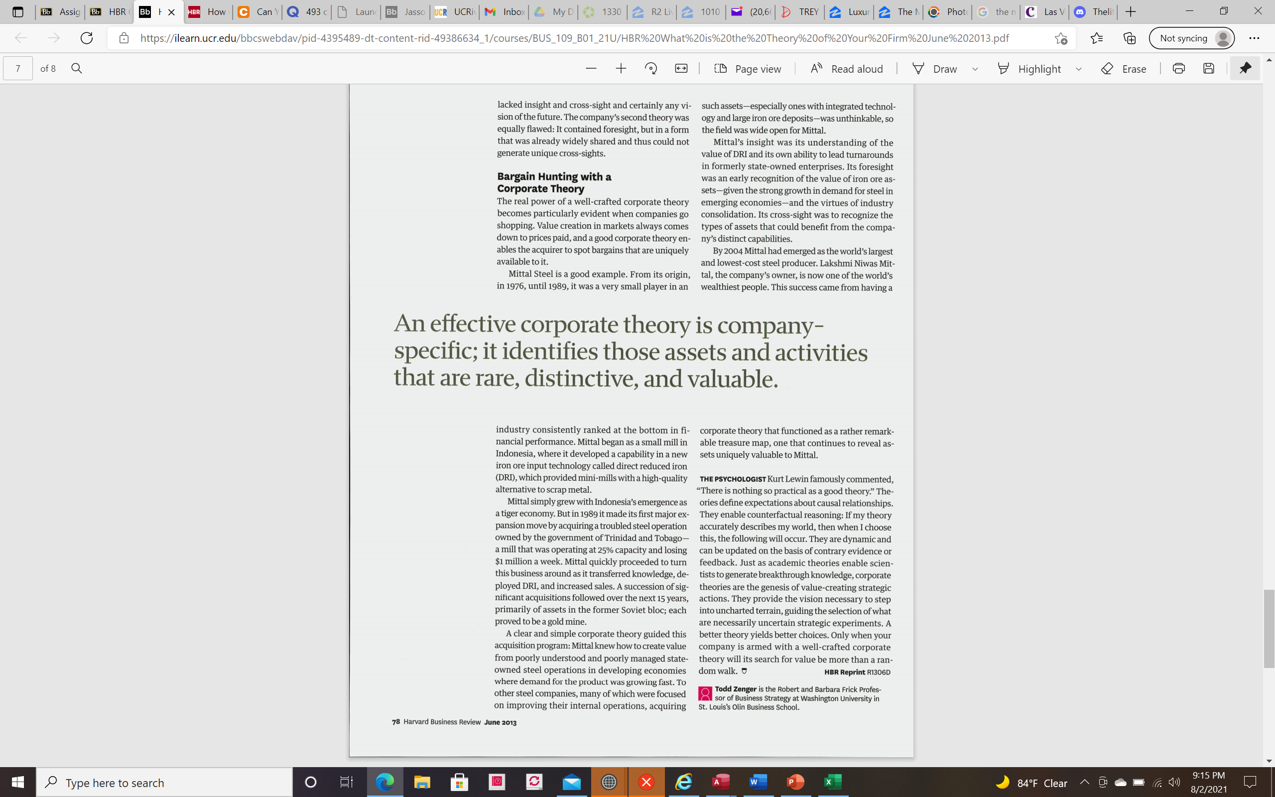Rotate the PDF page

point(650,69)
